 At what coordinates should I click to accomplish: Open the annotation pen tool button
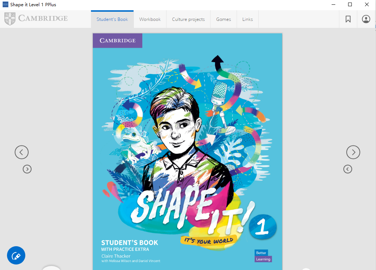pos(16,255)
